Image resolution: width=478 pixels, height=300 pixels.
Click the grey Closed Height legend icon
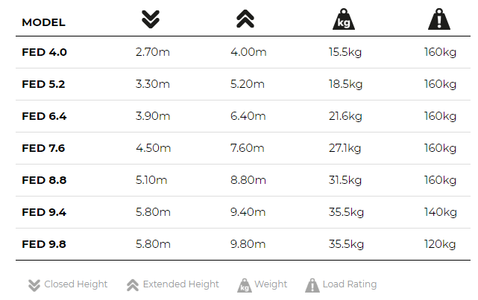[x=34, y=285]
